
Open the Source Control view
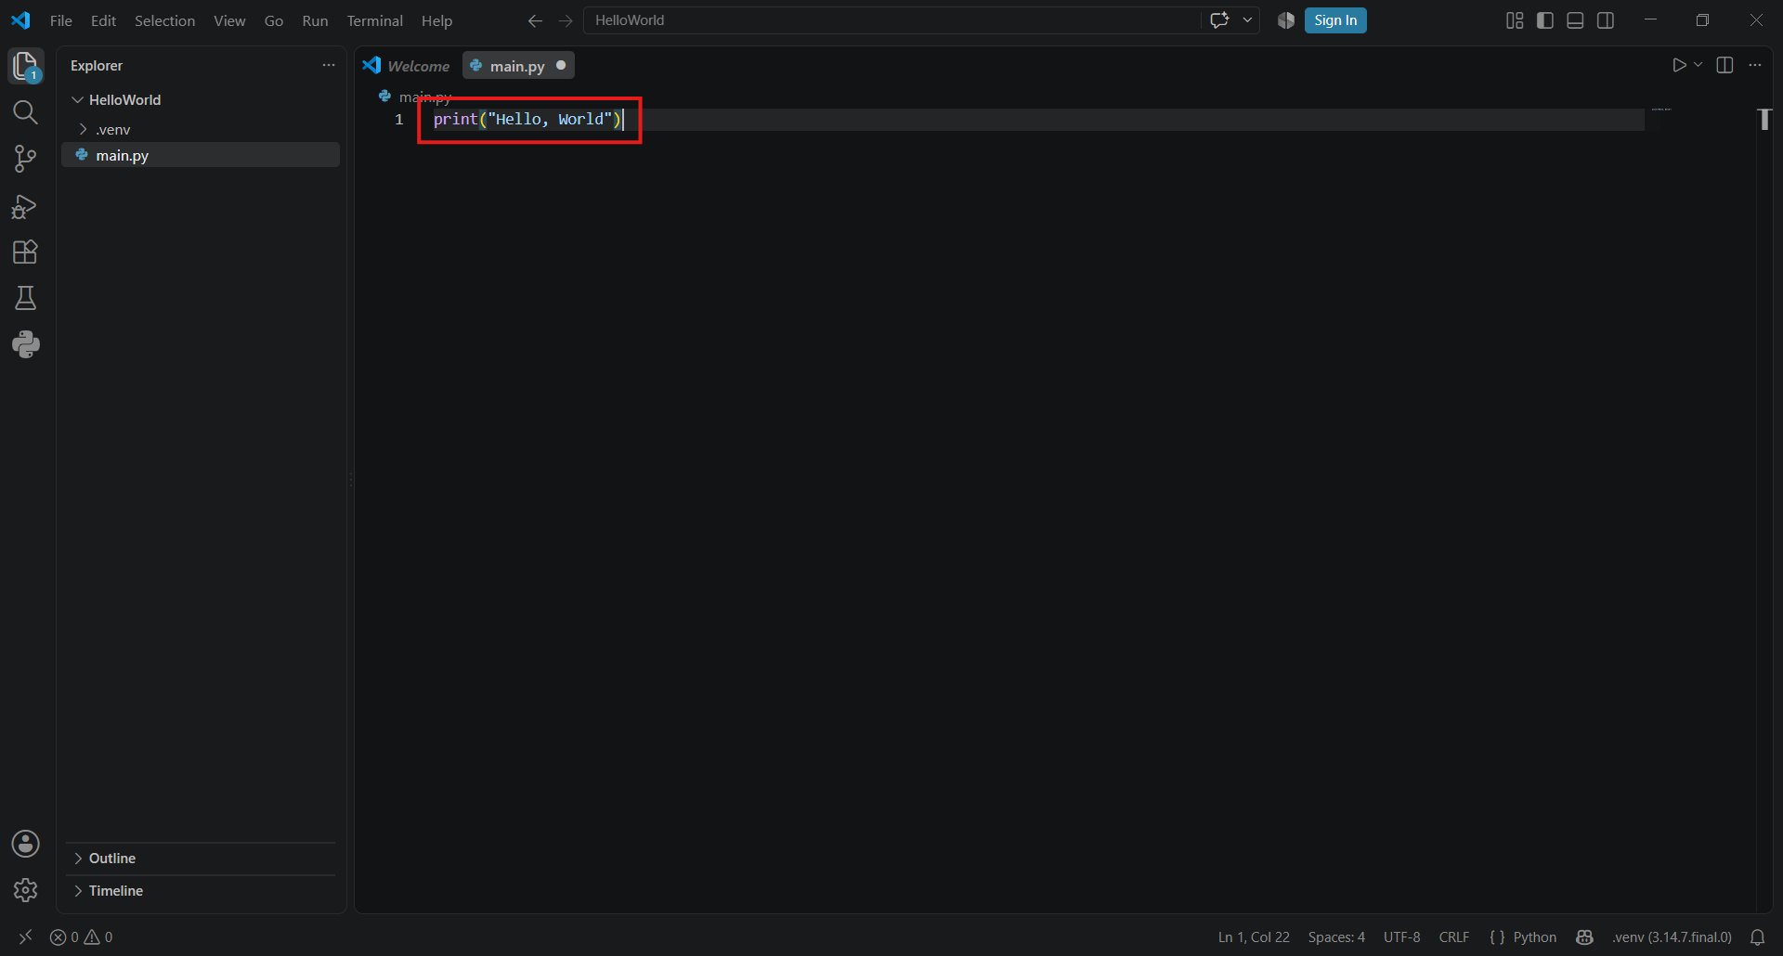(x=26, y=159)
